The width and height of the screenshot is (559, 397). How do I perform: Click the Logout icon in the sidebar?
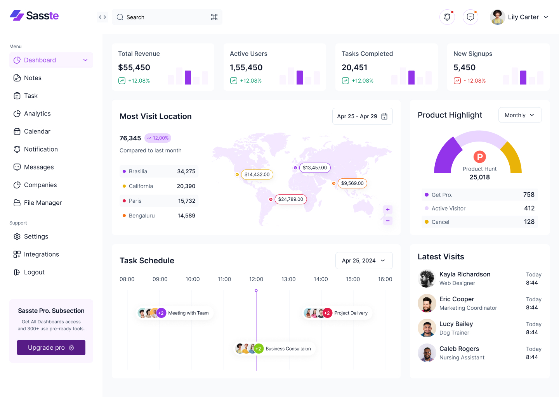pyautogui.click(x=17, y=272)
